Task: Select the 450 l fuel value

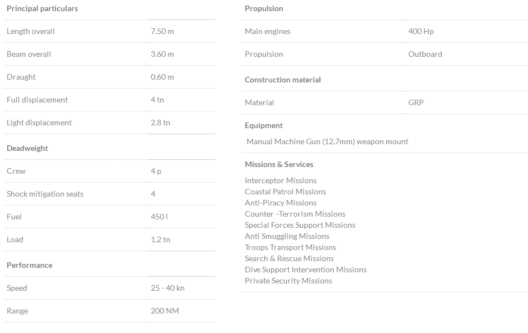Action: pyautogui.click(x=159, y=217)
